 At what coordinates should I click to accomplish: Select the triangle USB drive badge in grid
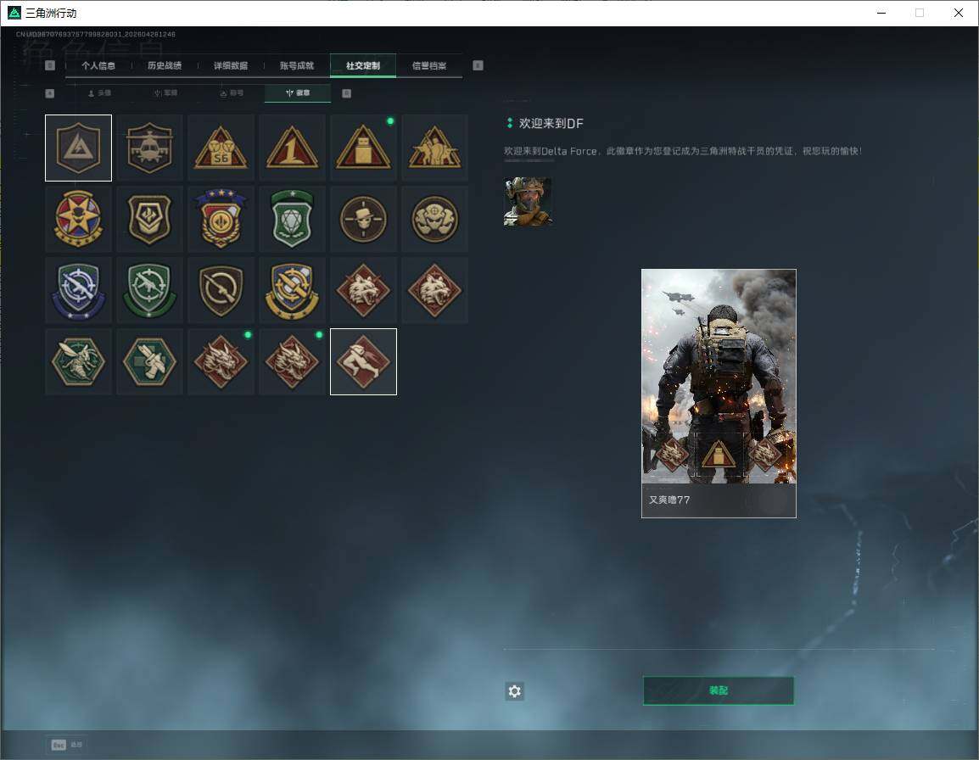coord(363,148)
